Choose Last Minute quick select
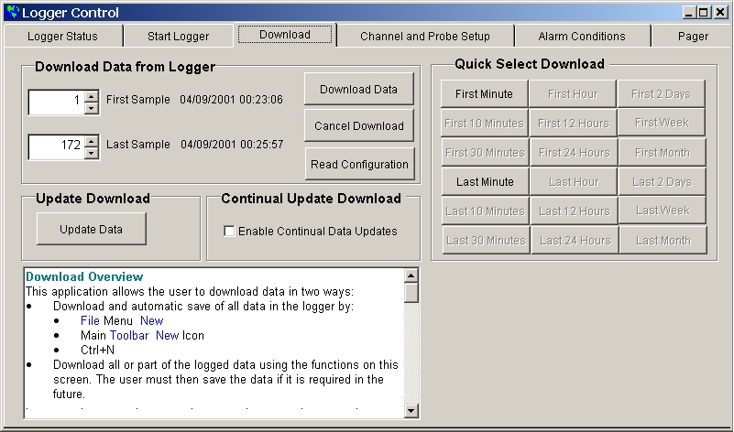 (485, 182)
